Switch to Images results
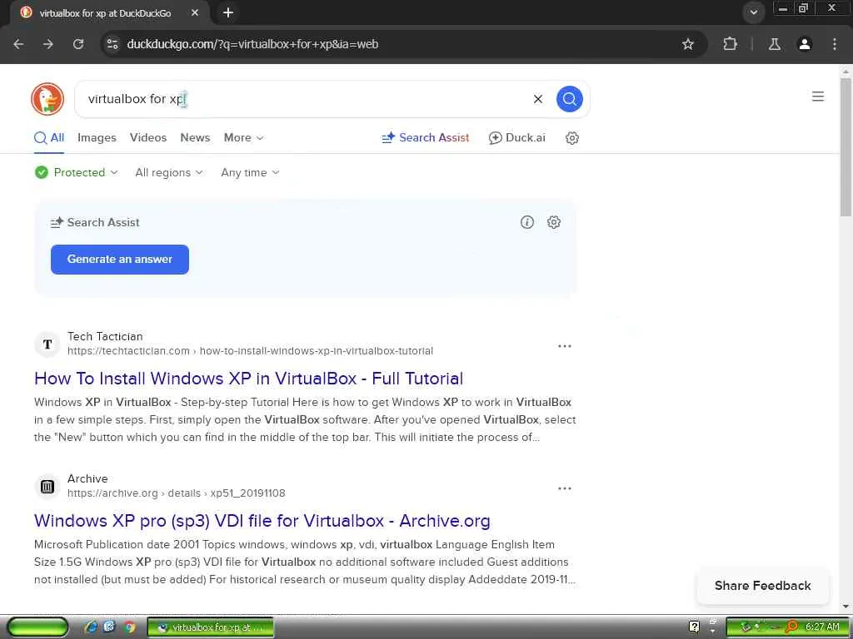This screenshot has height=639, width=853. (97, 137)
